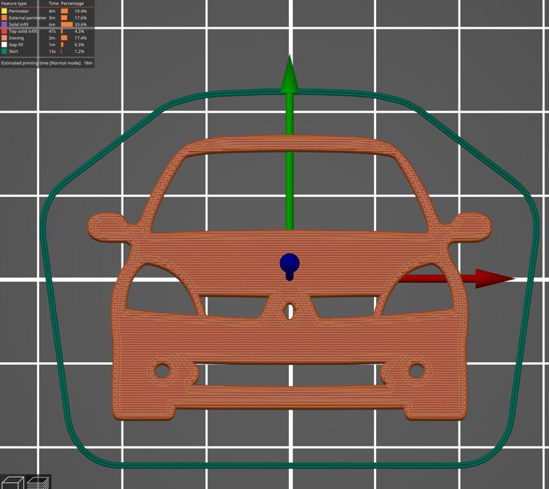Toggle visibility of Top solid infill feature
The image size is (549, 489).
pyautogui.click(x=23, y=31)
